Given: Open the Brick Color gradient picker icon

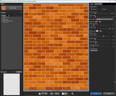Looking at the screenshot, I should 100,22.
